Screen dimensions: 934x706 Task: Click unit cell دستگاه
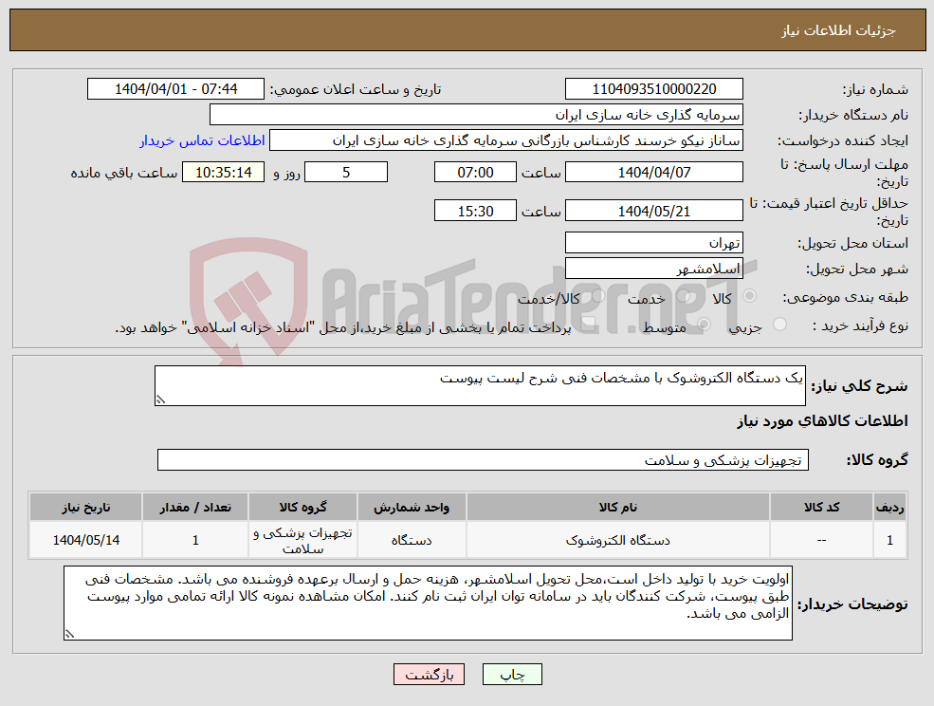coord(412,540)
